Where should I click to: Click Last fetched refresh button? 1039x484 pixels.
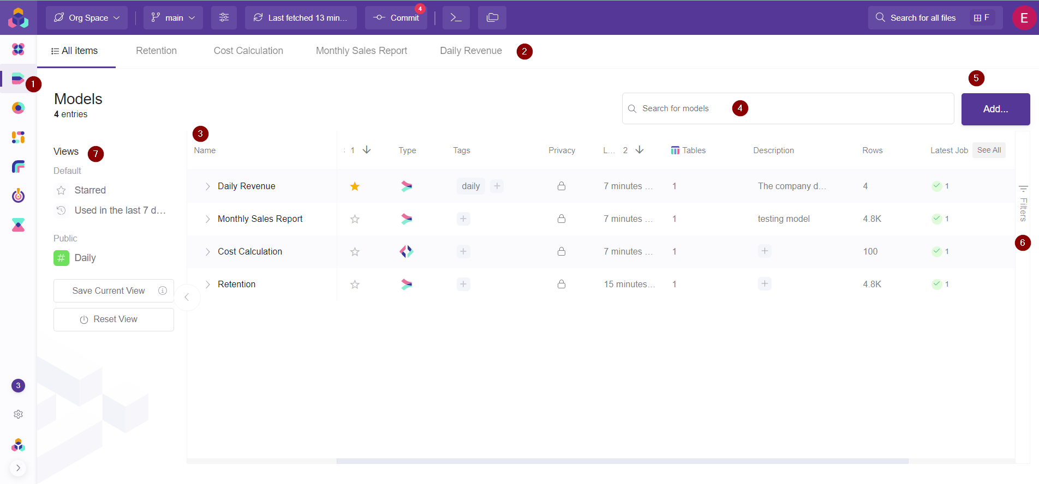[x=301, y=17]
